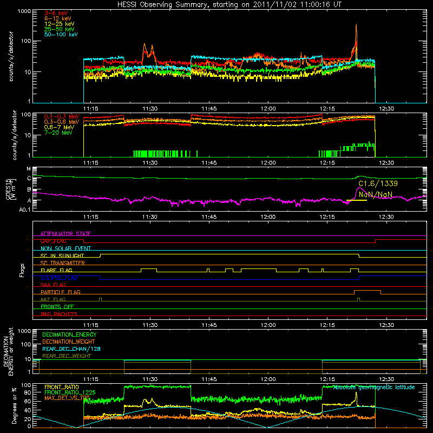Select the cyan 50-100 keV legend label
The width and height of the screenshot is (433, 433).
point(61,35)
